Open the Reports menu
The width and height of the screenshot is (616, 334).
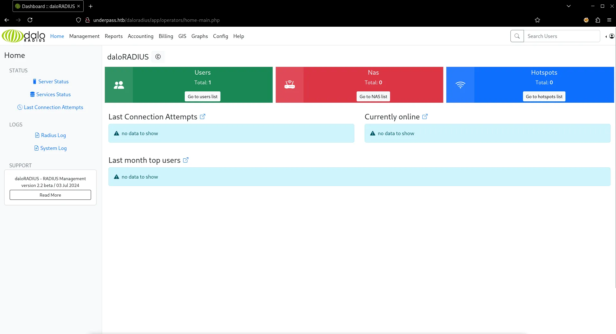[114, 36]
